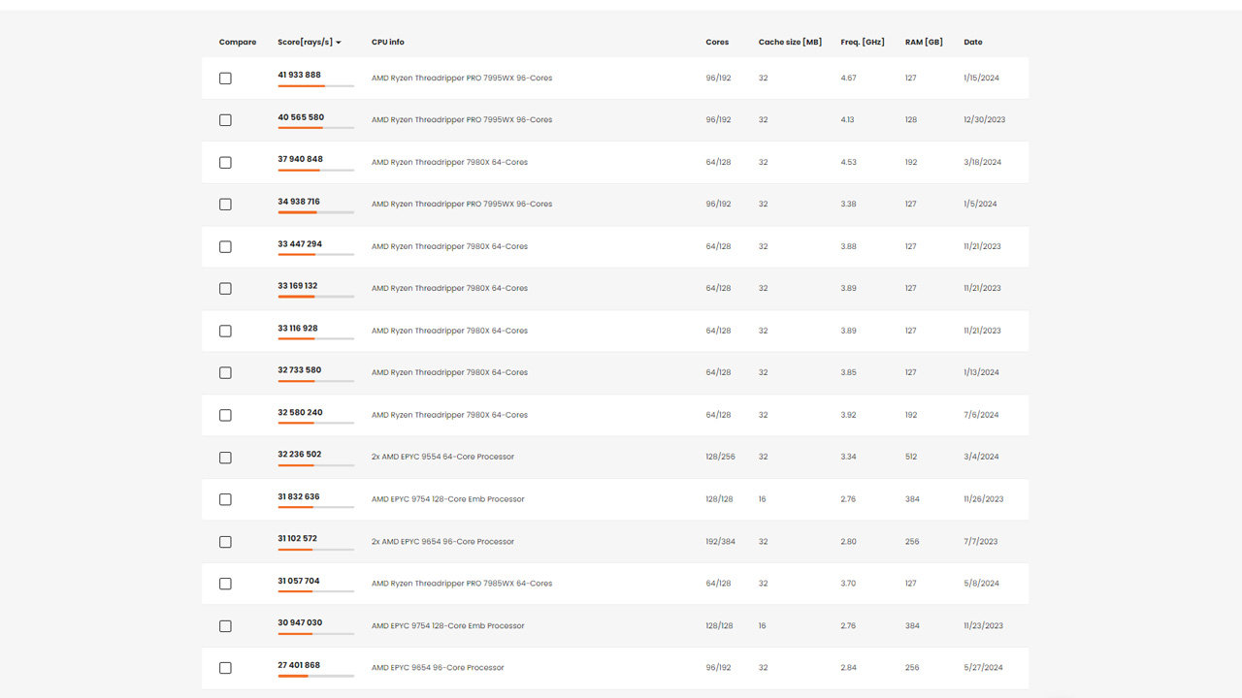
Task: Open AMD EPYC 9654 96-Core Processor entry dated 5/27/2024
Action: click(438, 668)
